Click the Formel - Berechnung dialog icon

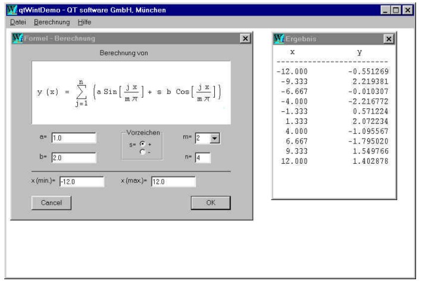pyautogui.click(x=18, y=39)
